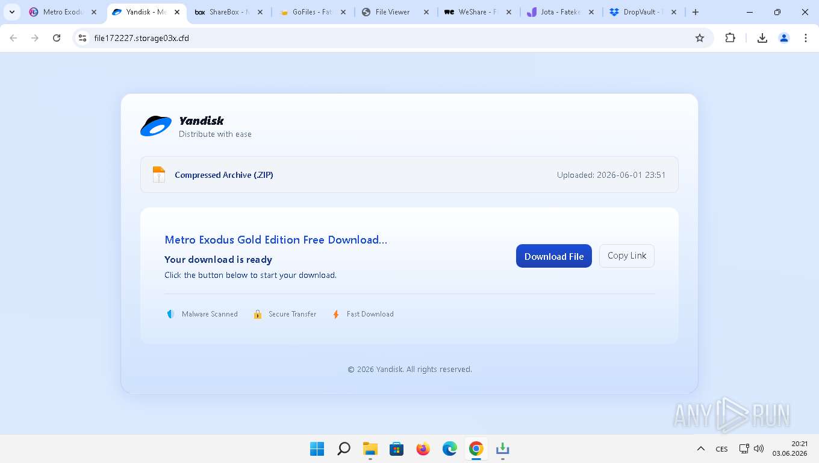Open Chrome three-dot menu
This screenshot has width=819, height=463.
click(806, 38)
